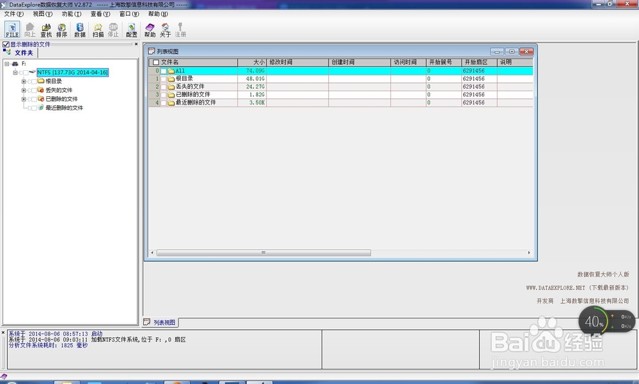Open the 数据 (Data) tool
The image size is (639, 384).
click(x=80, y=30)
